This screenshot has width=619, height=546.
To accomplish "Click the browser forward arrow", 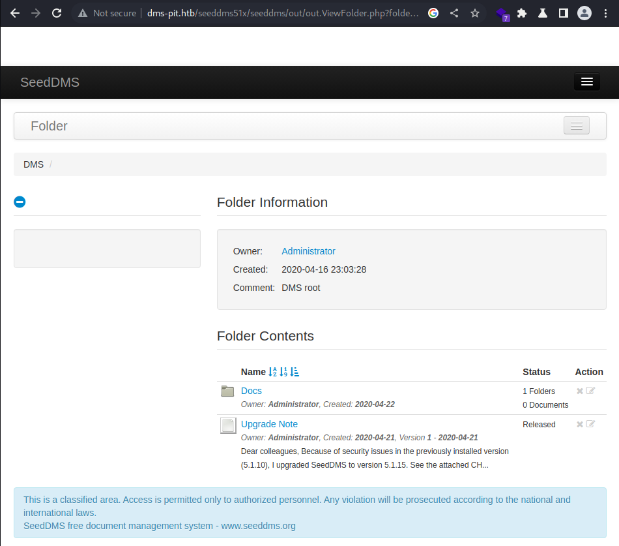I will point(36,13).
